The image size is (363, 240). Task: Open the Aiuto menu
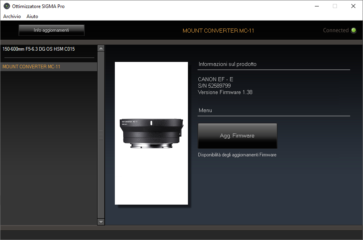pos(32,16)
